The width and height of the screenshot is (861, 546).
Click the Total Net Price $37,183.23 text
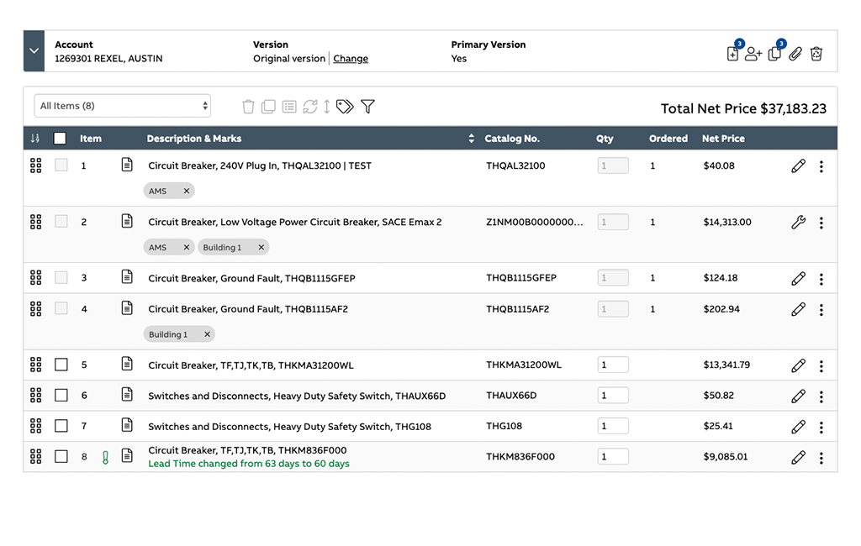[x=743, y=108]
